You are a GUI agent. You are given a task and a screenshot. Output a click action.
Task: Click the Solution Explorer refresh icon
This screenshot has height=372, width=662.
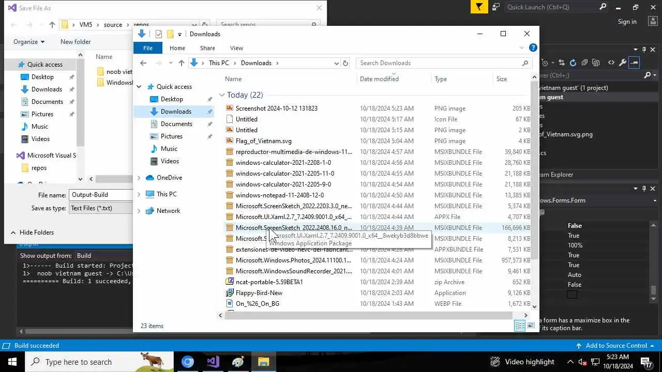[573, 63]
